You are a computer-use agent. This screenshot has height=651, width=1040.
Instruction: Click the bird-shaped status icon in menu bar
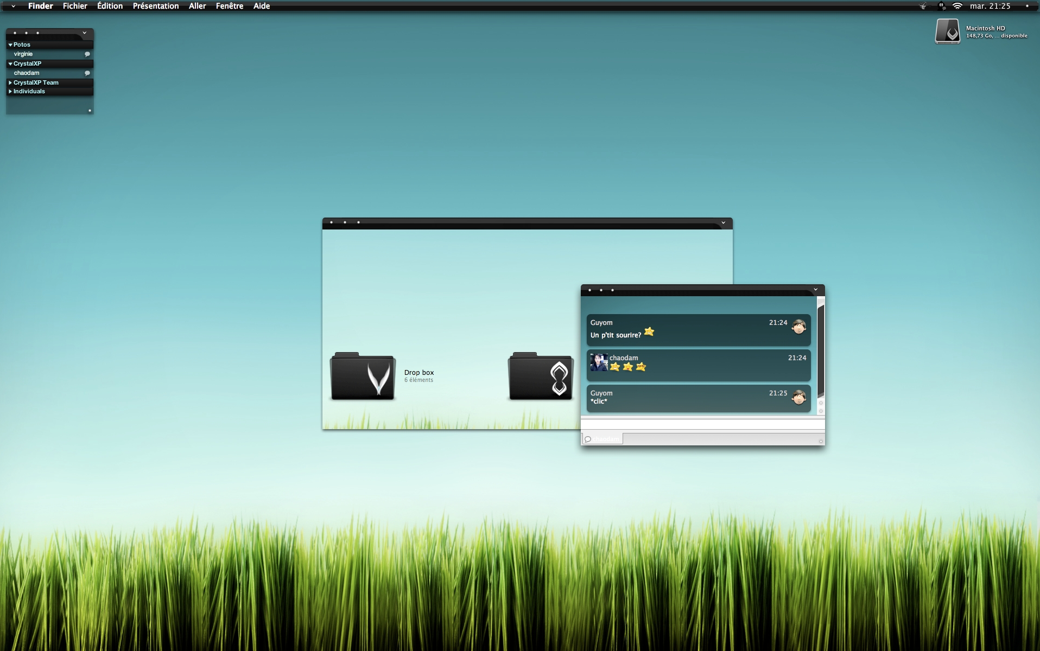tap(923, 7)
